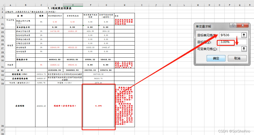Collapse dialog for 目标单元格 range picker
This screenshot has width=254, height=135.
[x=244, y=35]
